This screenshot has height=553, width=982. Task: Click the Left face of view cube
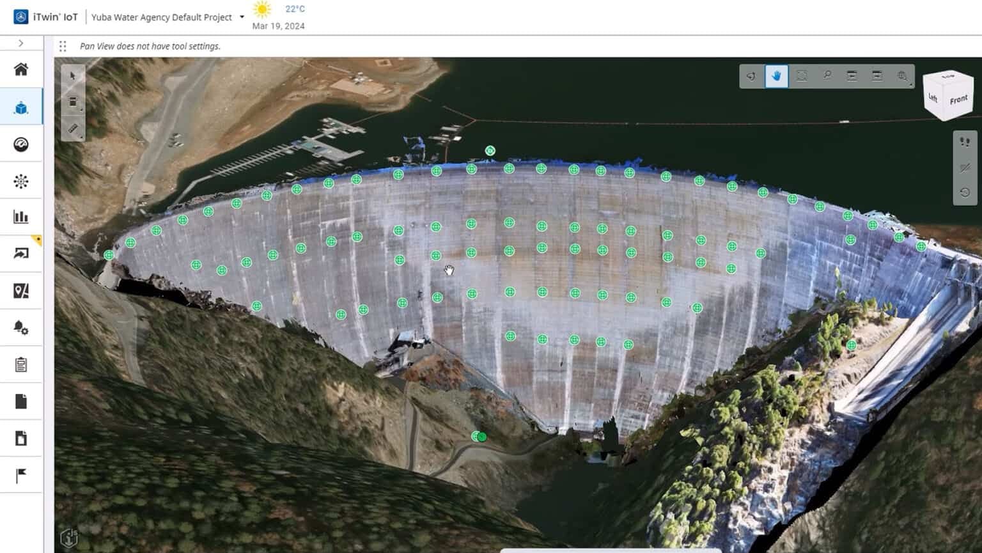pyautogui.click(x=933, y=98)
